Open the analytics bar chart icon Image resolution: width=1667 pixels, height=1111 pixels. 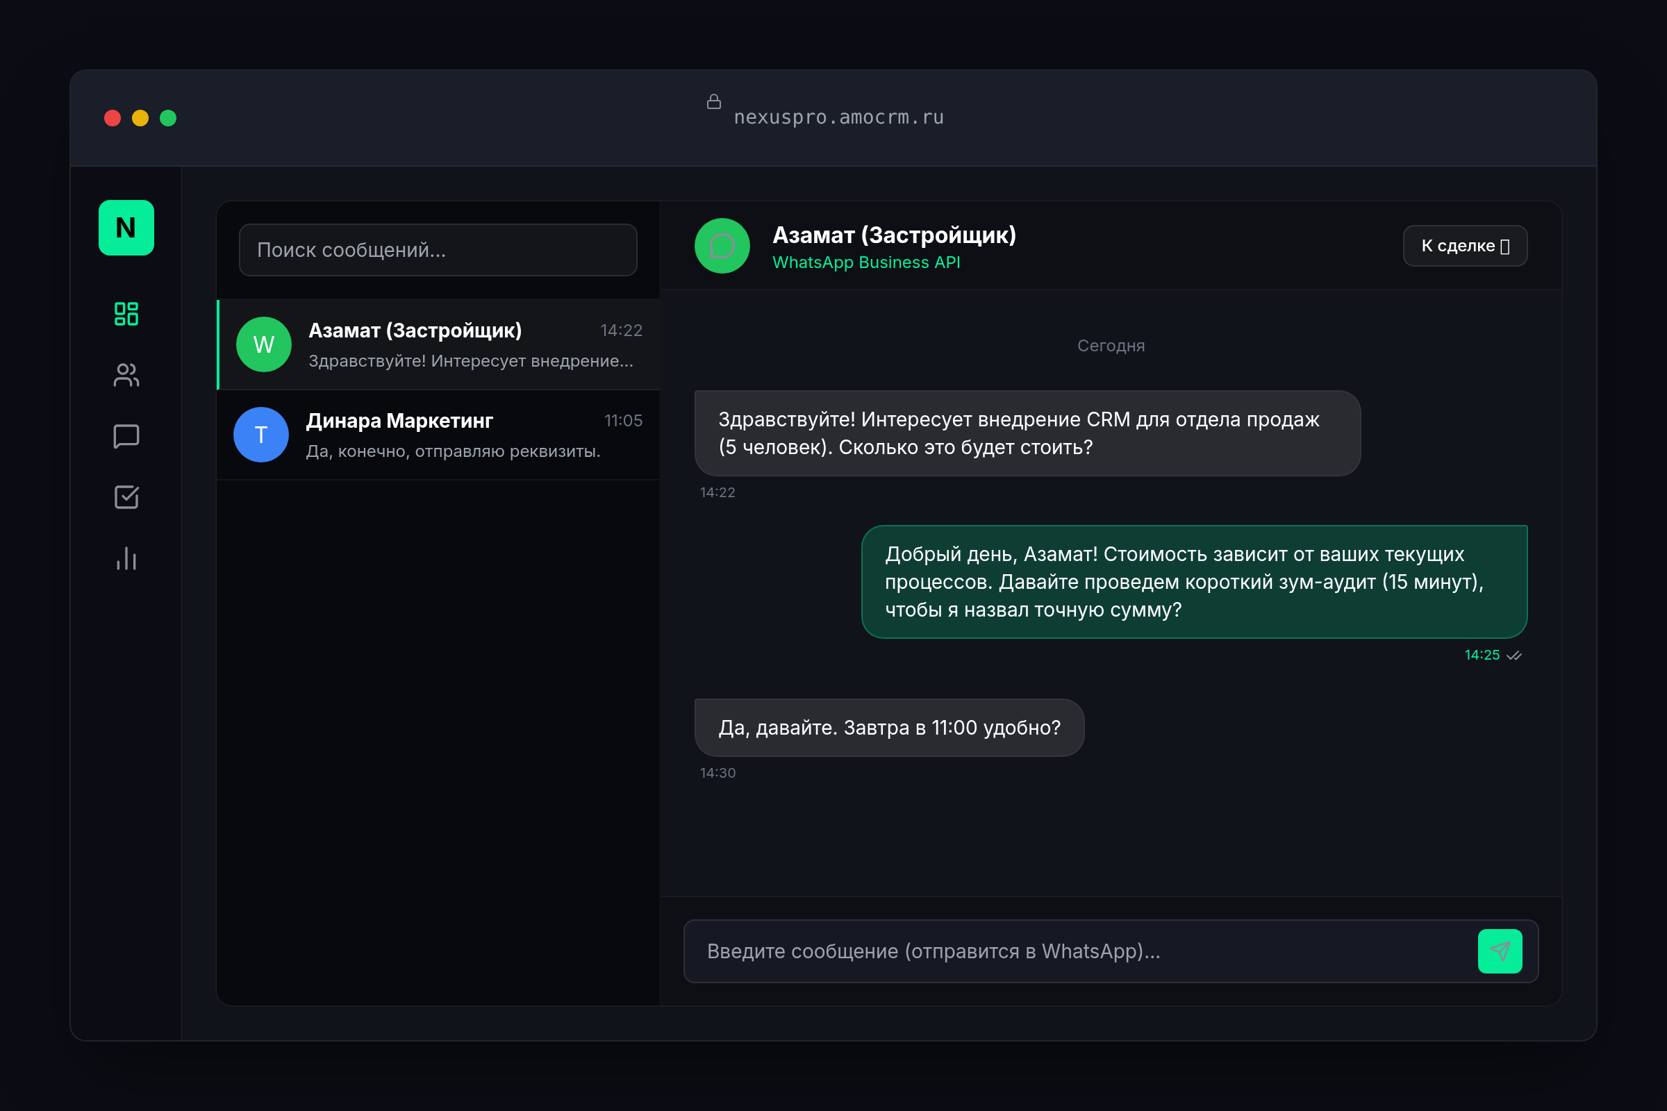[126, 559]
